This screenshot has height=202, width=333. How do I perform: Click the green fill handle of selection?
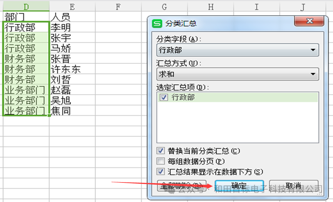[49, 115]
